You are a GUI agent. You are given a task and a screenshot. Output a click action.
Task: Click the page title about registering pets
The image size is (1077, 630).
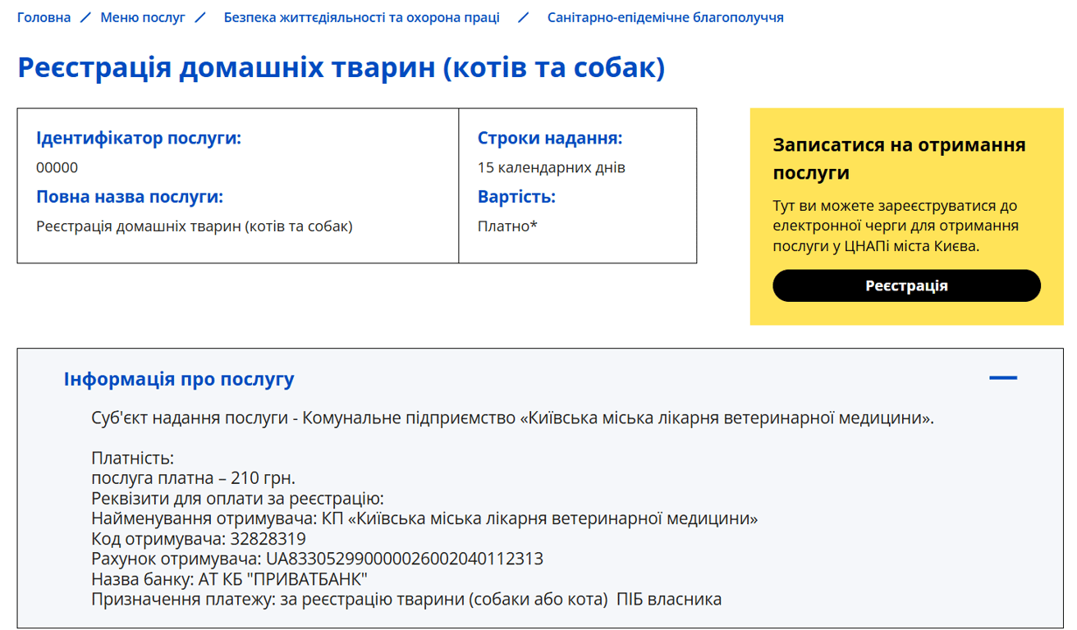pyautogui.click(x=341, y=67)
